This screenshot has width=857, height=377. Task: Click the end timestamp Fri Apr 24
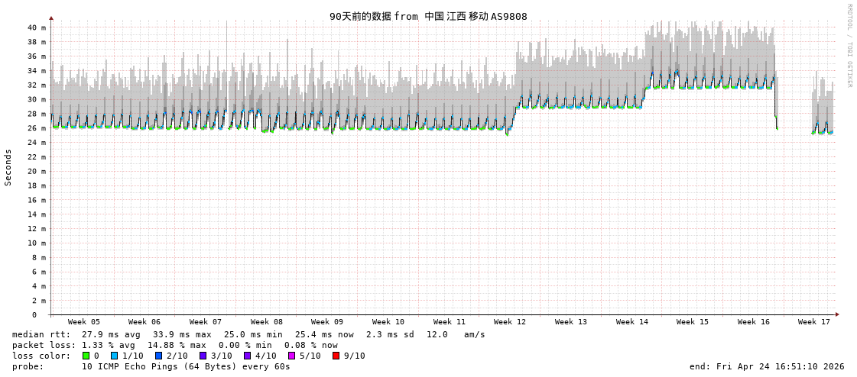pyautogui.click(x=767, y=366)
